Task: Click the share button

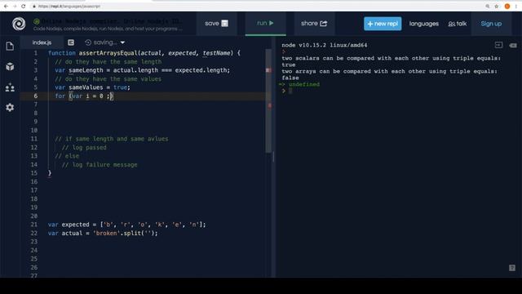Action: coord(314,24)
